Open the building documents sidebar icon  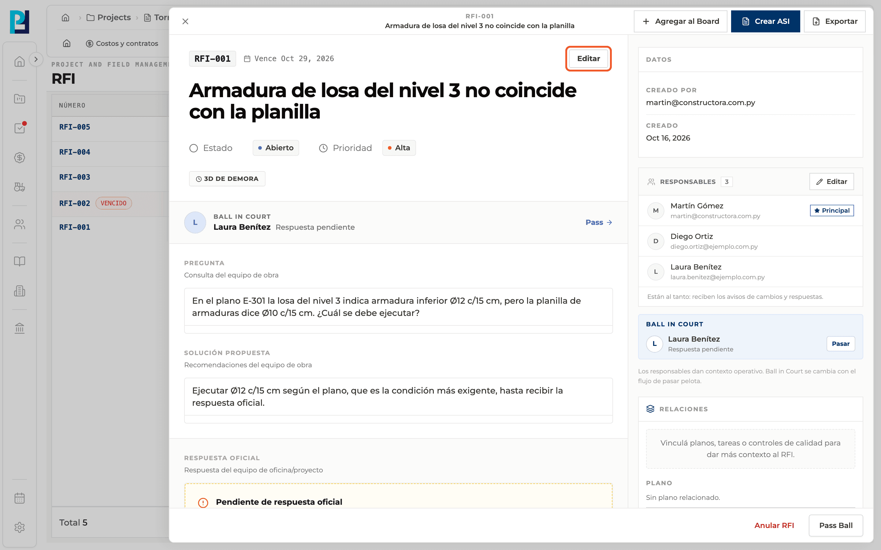[20, 291]
